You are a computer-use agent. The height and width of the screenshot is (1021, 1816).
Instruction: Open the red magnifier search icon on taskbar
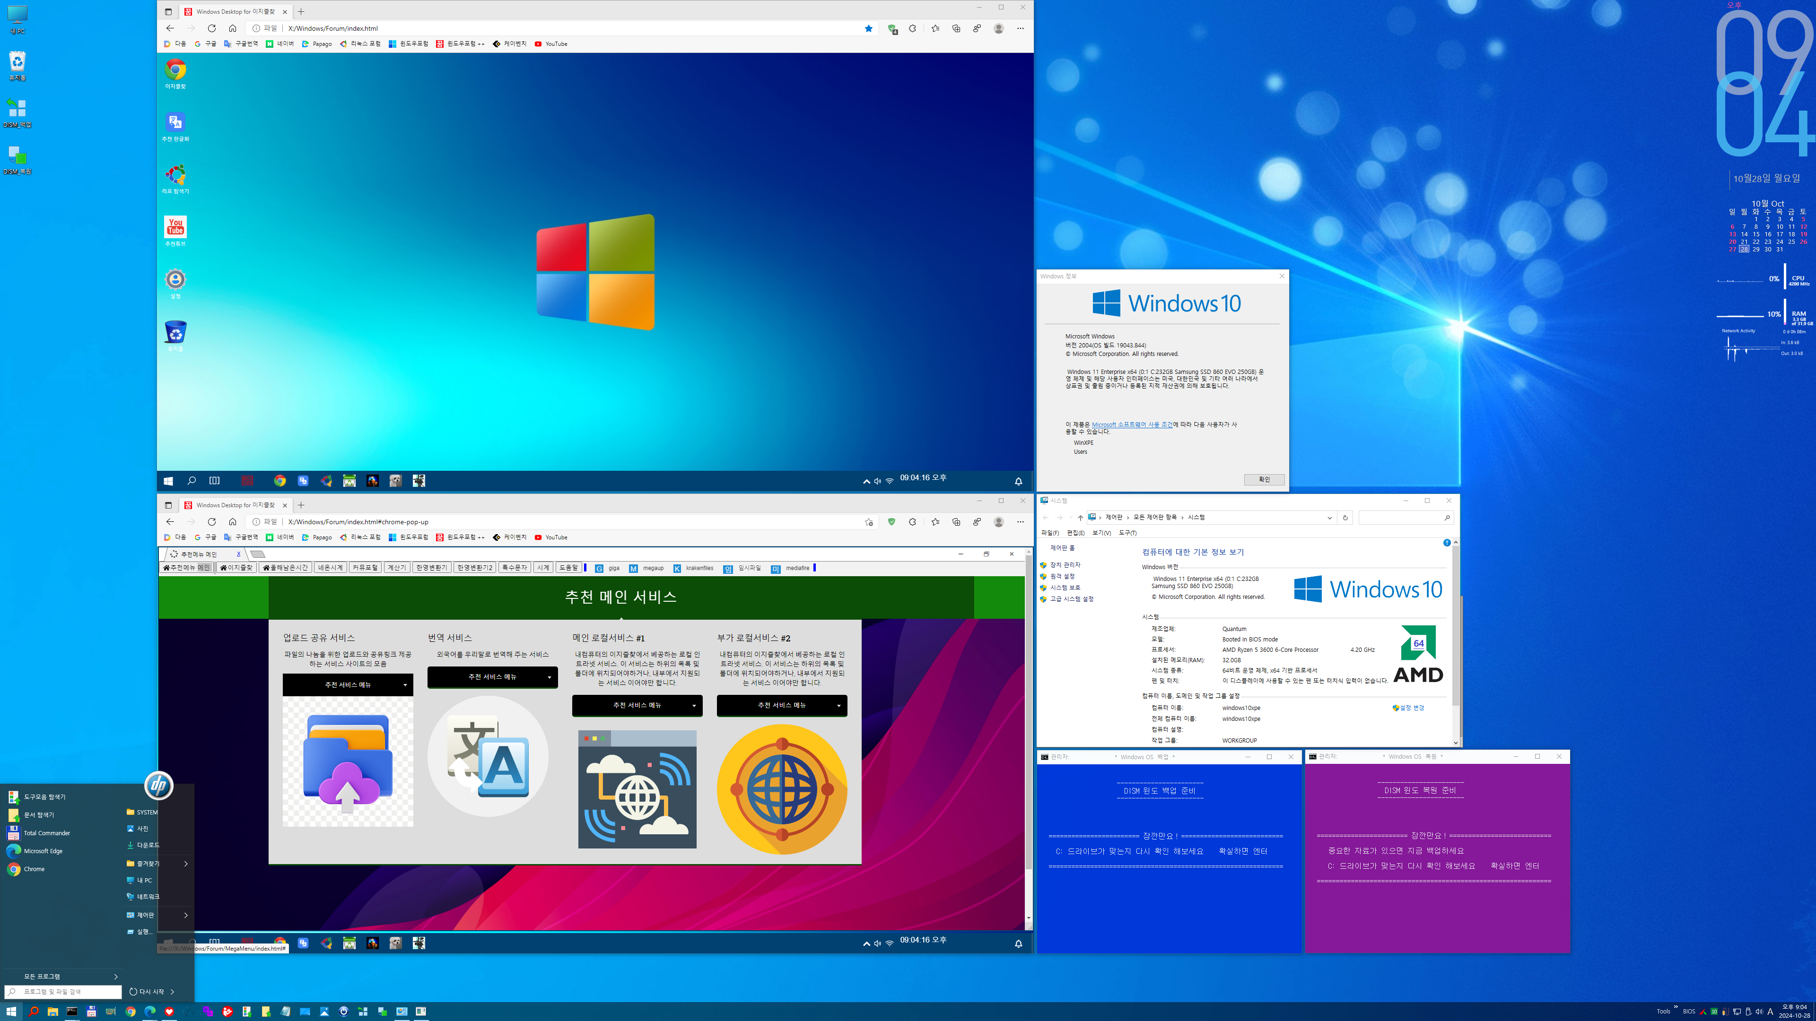[33, 1011]
